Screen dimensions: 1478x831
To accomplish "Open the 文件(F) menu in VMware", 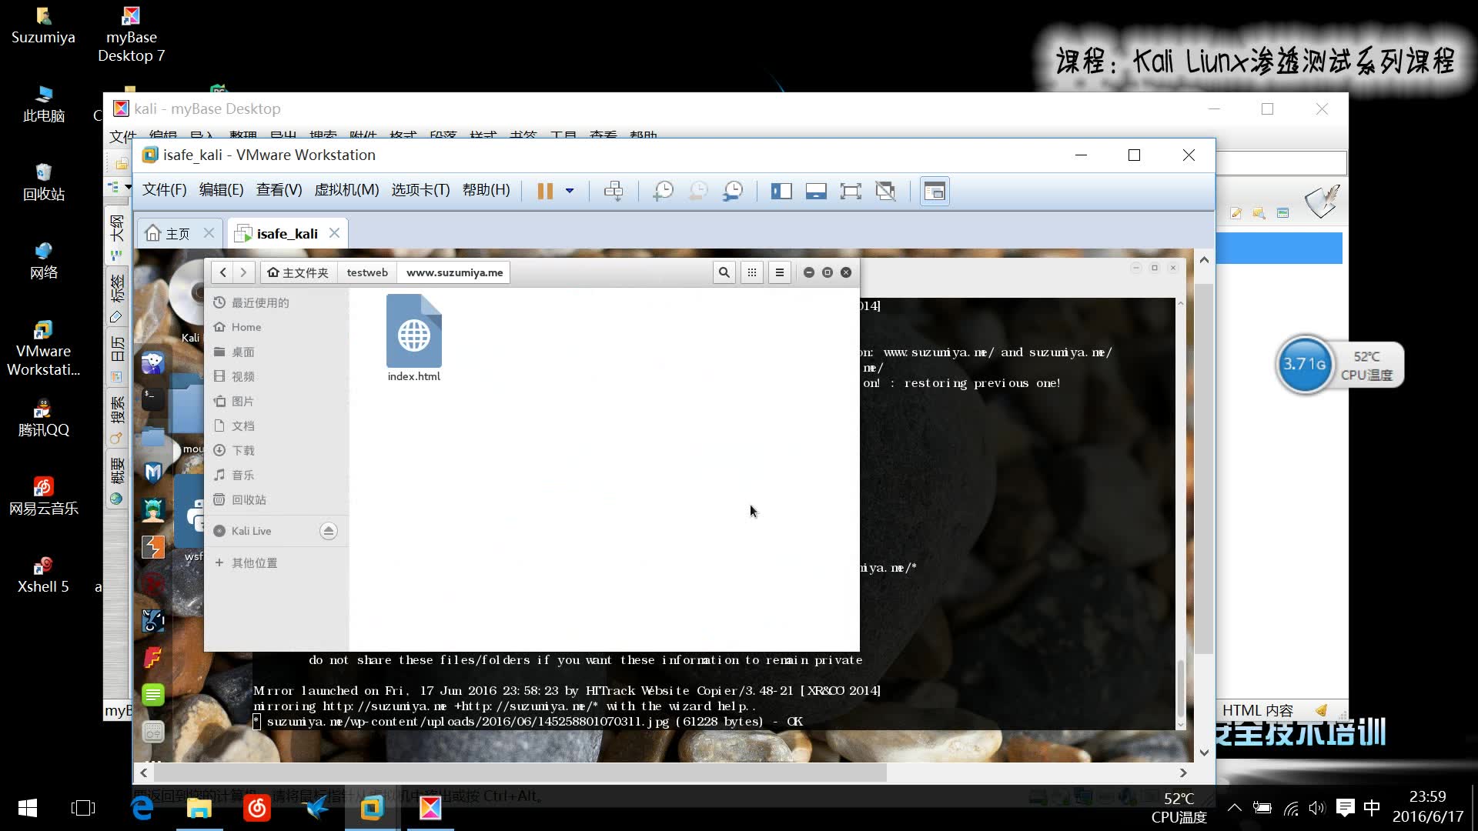I will 164,190.
